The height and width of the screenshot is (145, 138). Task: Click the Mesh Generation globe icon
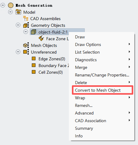11,5
